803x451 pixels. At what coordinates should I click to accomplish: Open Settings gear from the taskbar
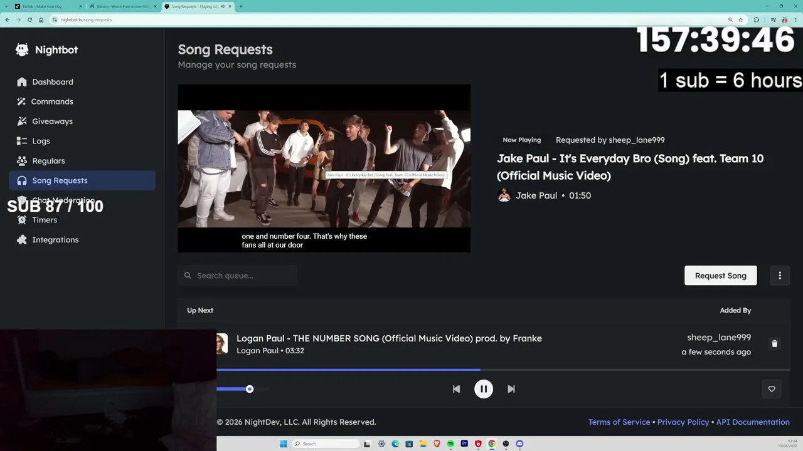pyautogui.click(x=381, y=443)
